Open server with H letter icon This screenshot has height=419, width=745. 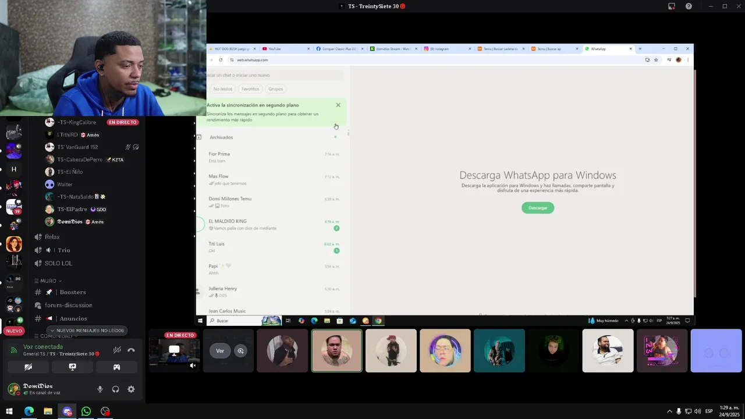pos(14,169)
